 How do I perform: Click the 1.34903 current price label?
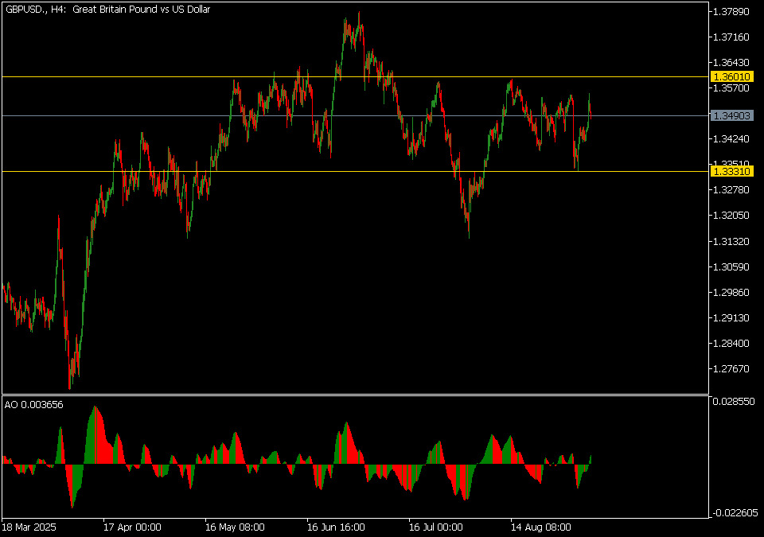732,115
